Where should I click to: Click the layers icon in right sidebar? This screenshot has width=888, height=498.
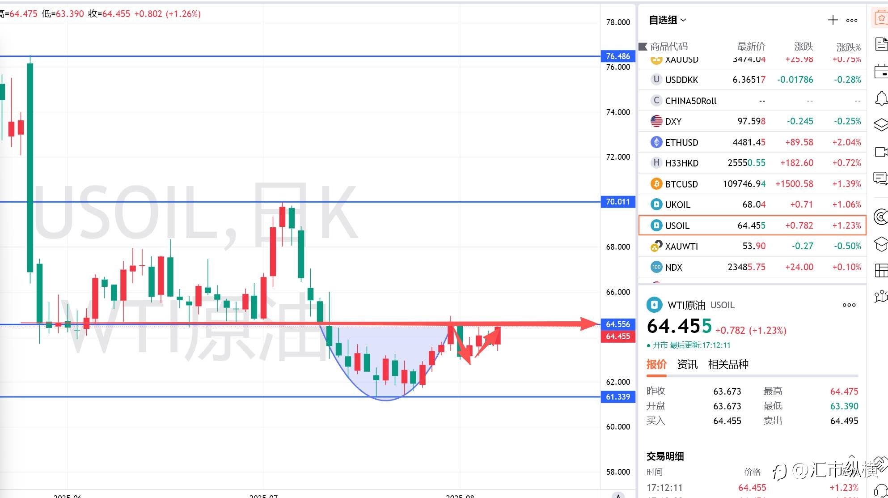(x=881, y=125)
